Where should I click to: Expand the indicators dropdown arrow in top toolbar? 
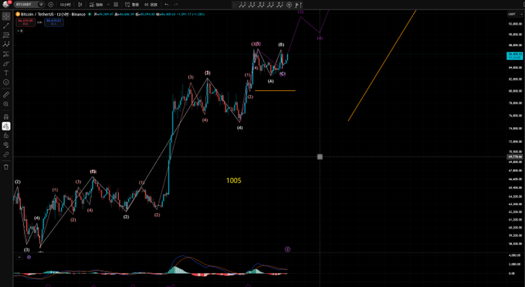pos(108,5)
